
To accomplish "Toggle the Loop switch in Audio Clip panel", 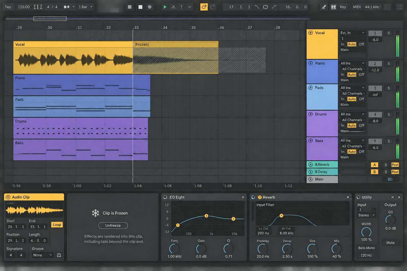I will 57,225.
